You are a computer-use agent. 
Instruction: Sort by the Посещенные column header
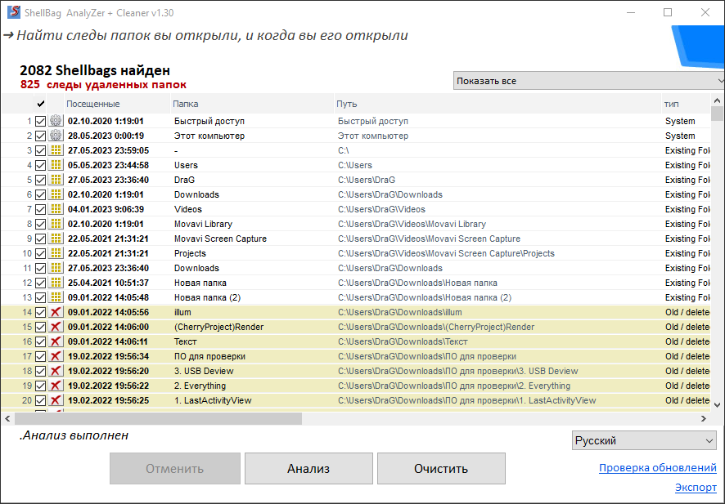coord(93,104)
